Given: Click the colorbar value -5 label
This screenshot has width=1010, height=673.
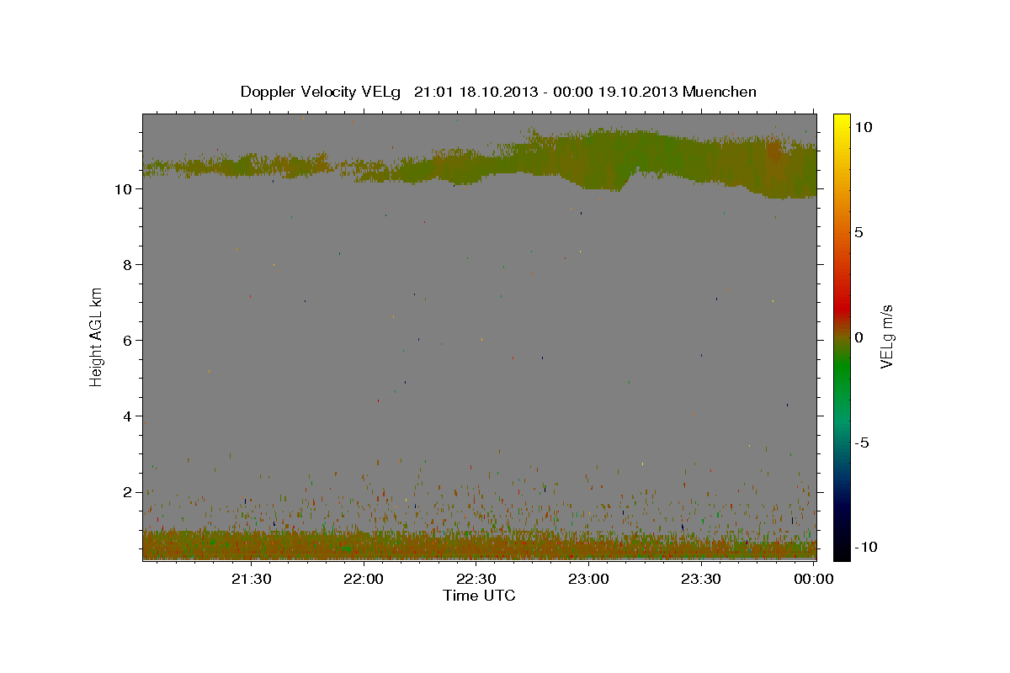Looking at the screenshot, I should point(861,442).
